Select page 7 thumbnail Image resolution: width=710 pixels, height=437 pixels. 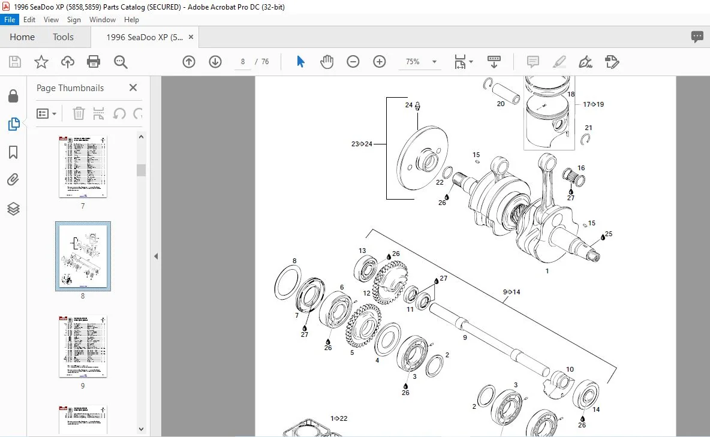83,167
